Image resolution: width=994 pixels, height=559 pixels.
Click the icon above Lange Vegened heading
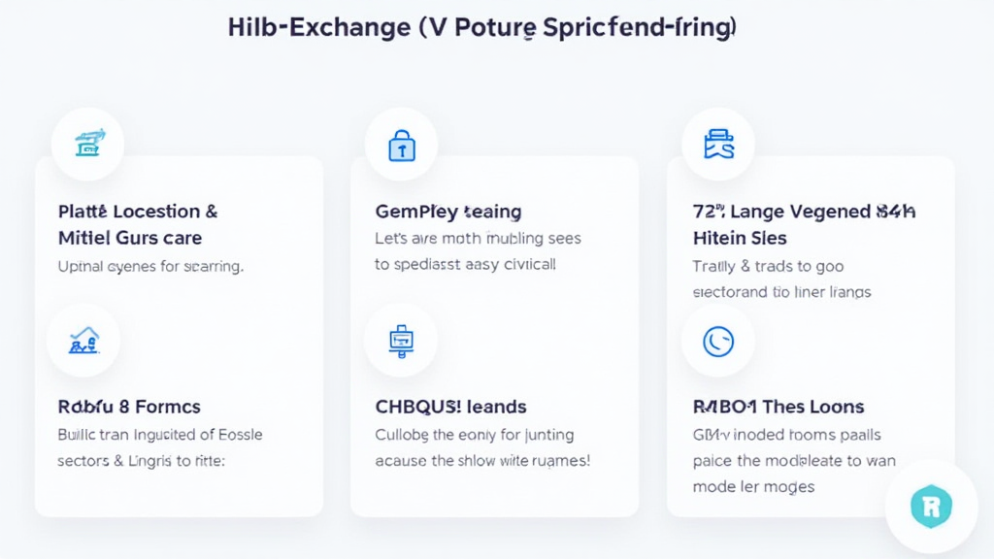pos(718,145)
